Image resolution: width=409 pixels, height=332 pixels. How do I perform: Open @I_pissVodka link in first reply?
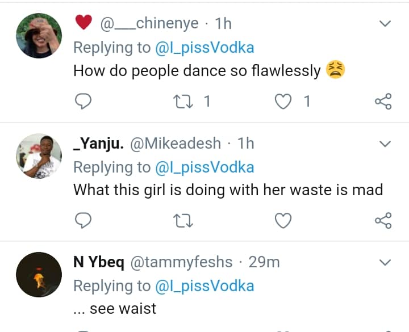tap(204, 48)
